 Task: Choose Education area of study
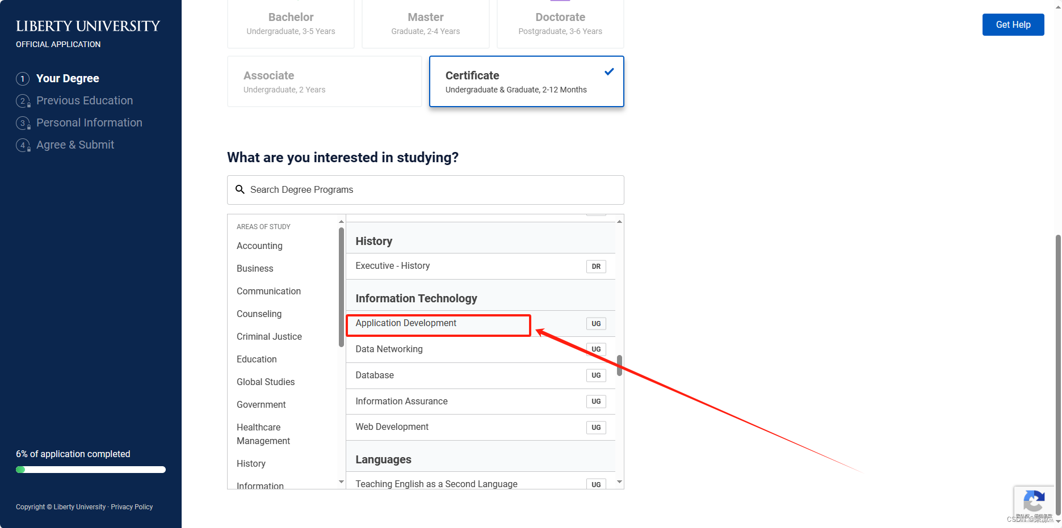pyautogui.click(x=257, y=359)
